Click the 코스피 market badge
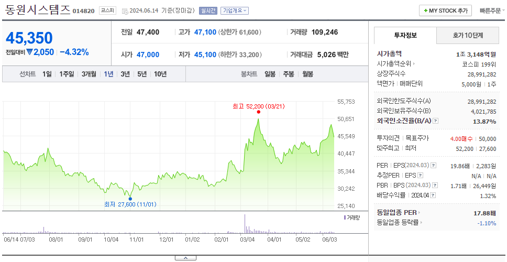Viewport: 507px width, 262px height. tap(108, 10)
